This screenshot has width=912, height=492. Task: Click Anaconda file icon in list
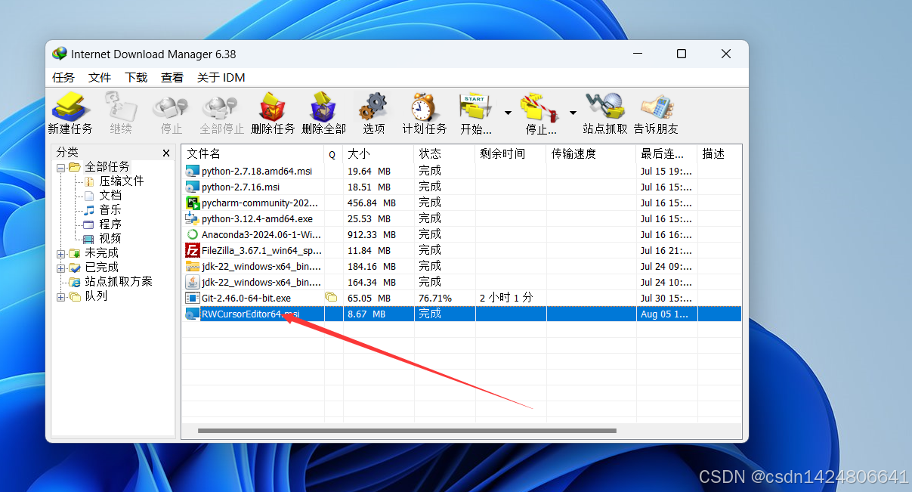point(192,234)
